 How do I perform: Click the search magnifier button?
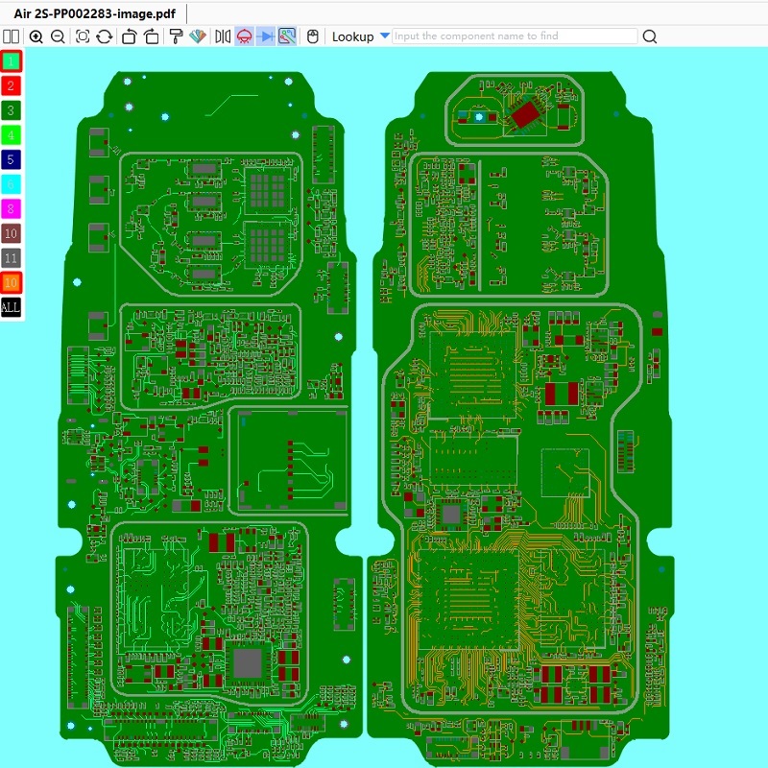coord(650,36)
